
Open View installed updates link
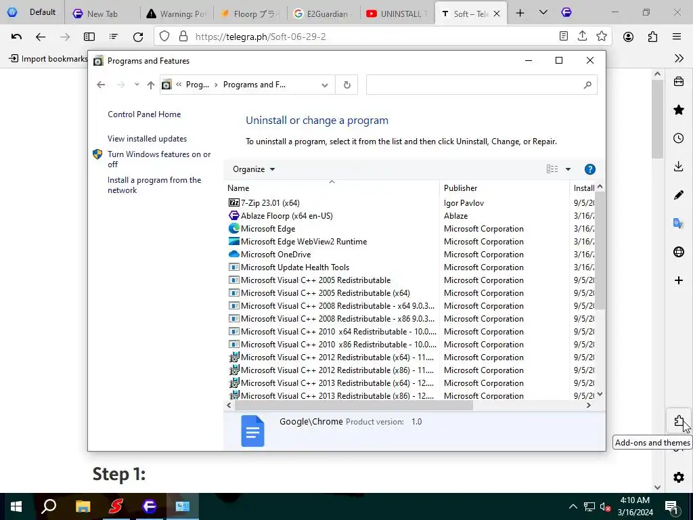tap(147, 138)
